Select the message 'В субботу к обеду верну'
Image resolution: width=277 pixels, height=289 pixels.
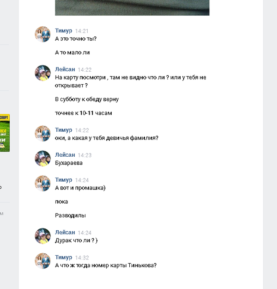click(x=87, y=99)
